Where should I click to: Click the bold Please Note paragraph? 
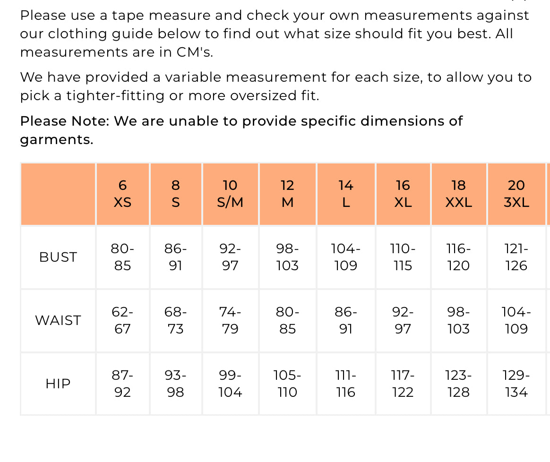coord(241,130)
